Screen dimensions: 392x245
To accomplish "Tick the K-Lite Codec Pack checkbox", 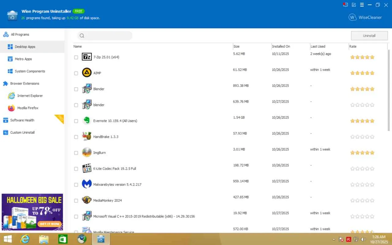I will (x=76, y=169).
